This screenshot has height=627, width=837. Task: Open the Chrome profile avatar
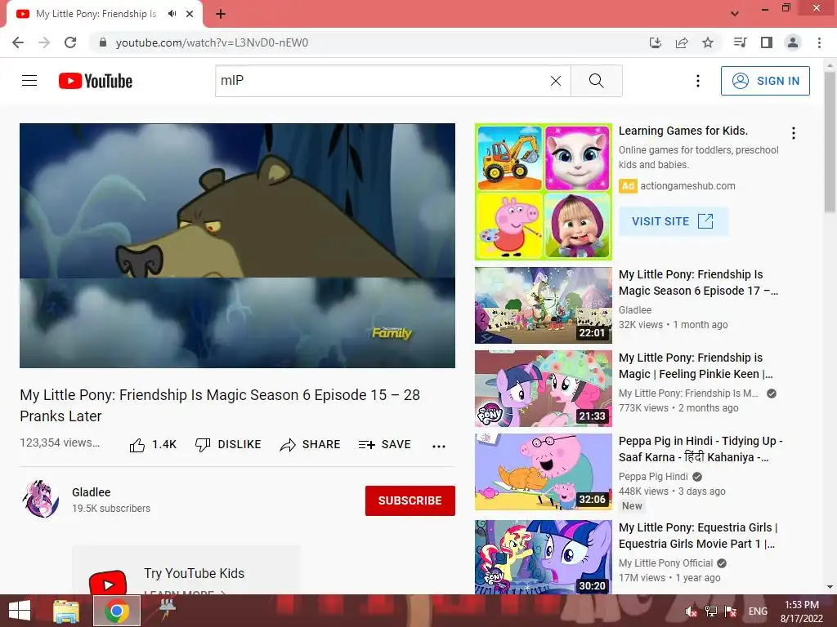(793, 42)
